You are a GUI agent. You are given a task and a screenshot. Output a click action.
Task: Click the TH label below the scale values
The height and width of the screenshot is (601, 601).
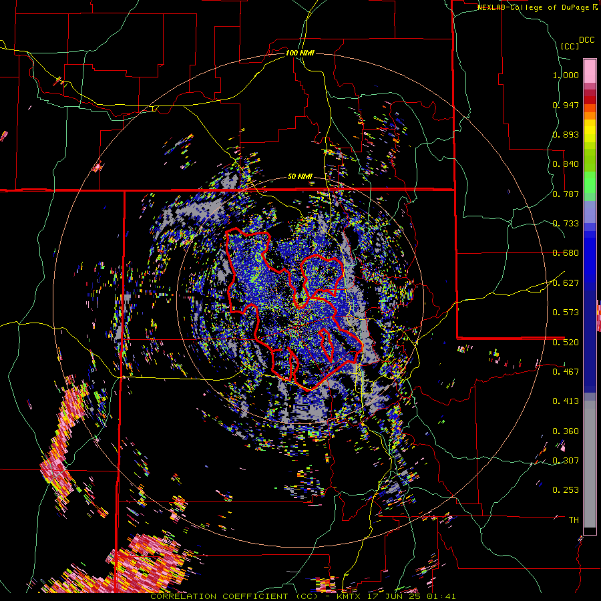coord(574,520)
